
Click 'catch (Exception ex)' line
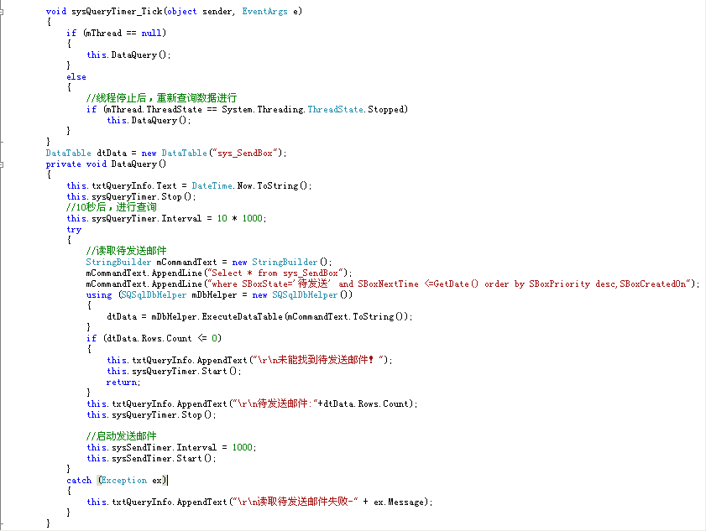tap(117, 481)
